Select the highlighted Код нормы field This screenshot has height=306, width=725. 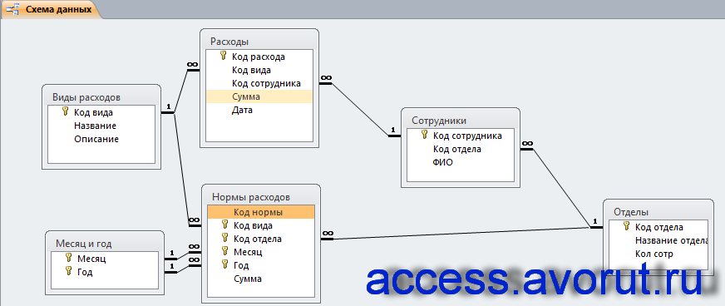[x=261, y=212]
